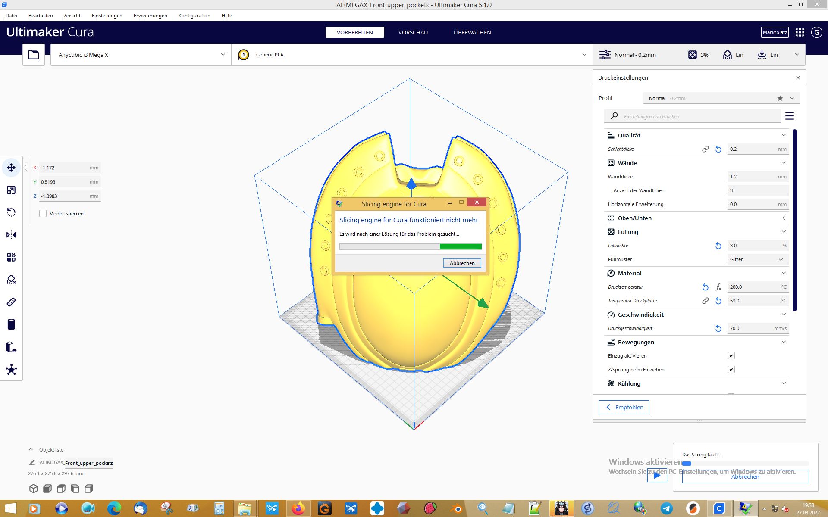Image resolution: width=828 pixels, height=517 pixels.
Task: Reset Druckgeschwindigkeit value to default
Action: click(x=718, y=328)
